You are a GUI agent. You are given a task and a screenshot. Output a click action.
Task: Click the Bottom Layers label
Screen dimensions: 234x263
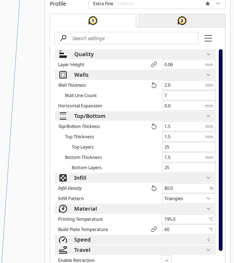coord(87,168)
